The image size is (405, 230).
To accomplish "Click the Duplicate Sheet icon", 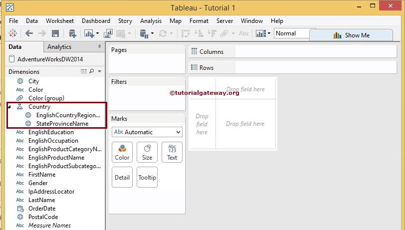I will pyautogui.click(x=108, y=33).
